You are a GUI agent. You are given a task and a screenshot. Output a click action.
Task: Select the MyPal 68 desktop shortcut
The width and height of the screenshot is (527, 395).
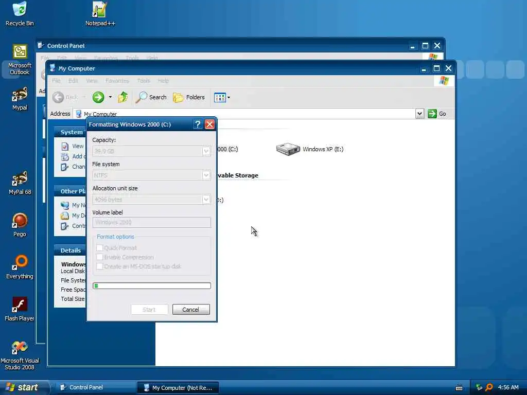click(x=20, y=183)
